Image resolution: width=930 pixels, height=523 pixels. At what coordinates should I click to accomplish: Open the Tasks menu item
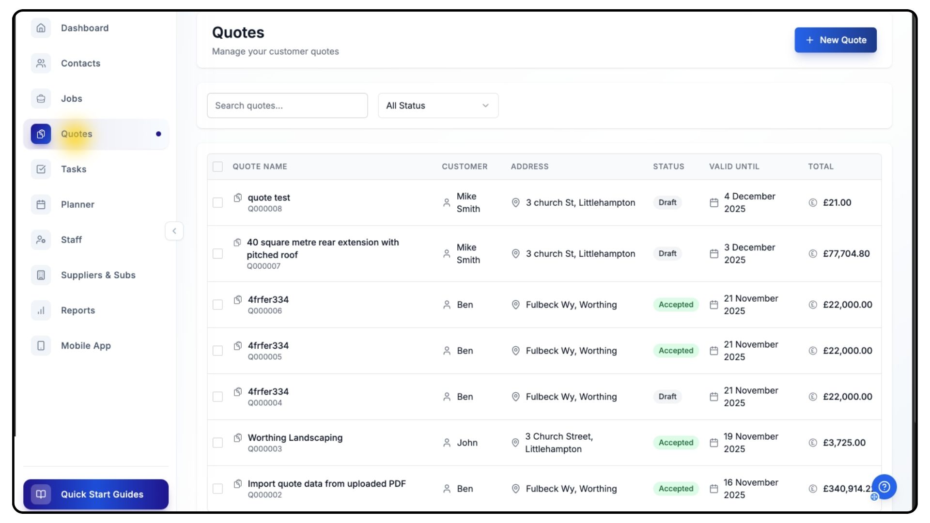[x=74, y=169]
